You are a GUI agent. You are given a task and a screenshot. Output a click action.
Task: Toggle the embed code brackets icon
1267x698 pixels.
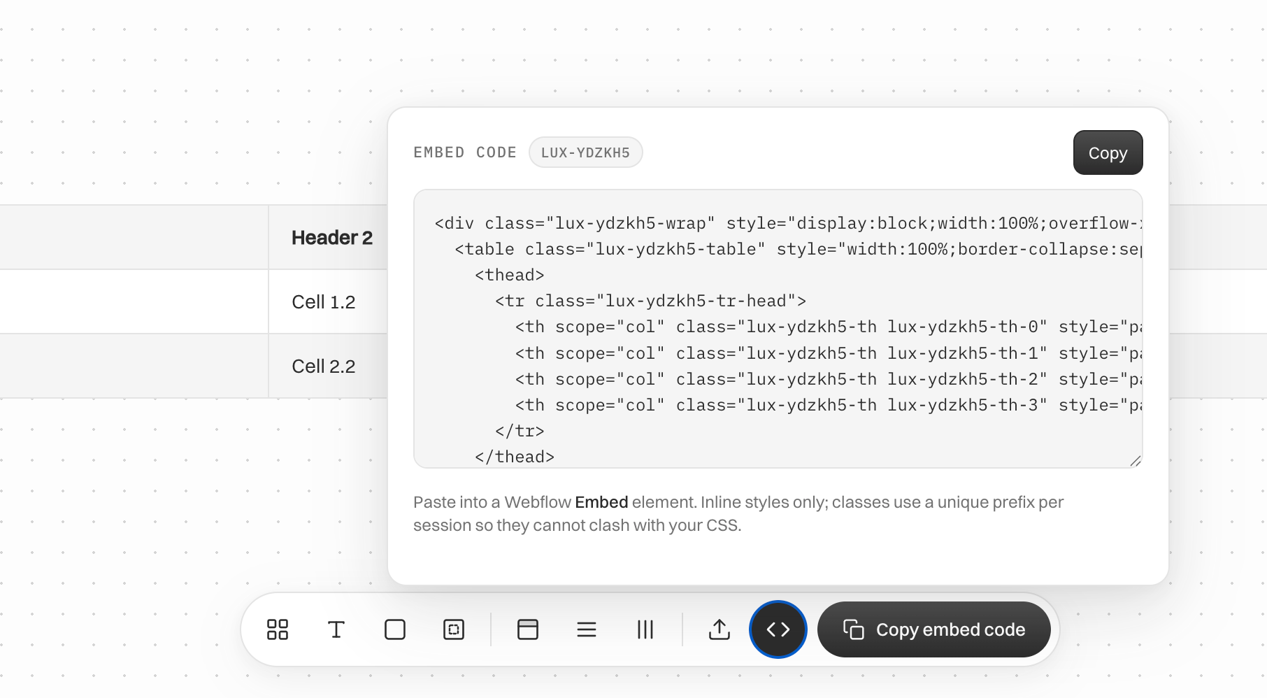tap(778, 629)
